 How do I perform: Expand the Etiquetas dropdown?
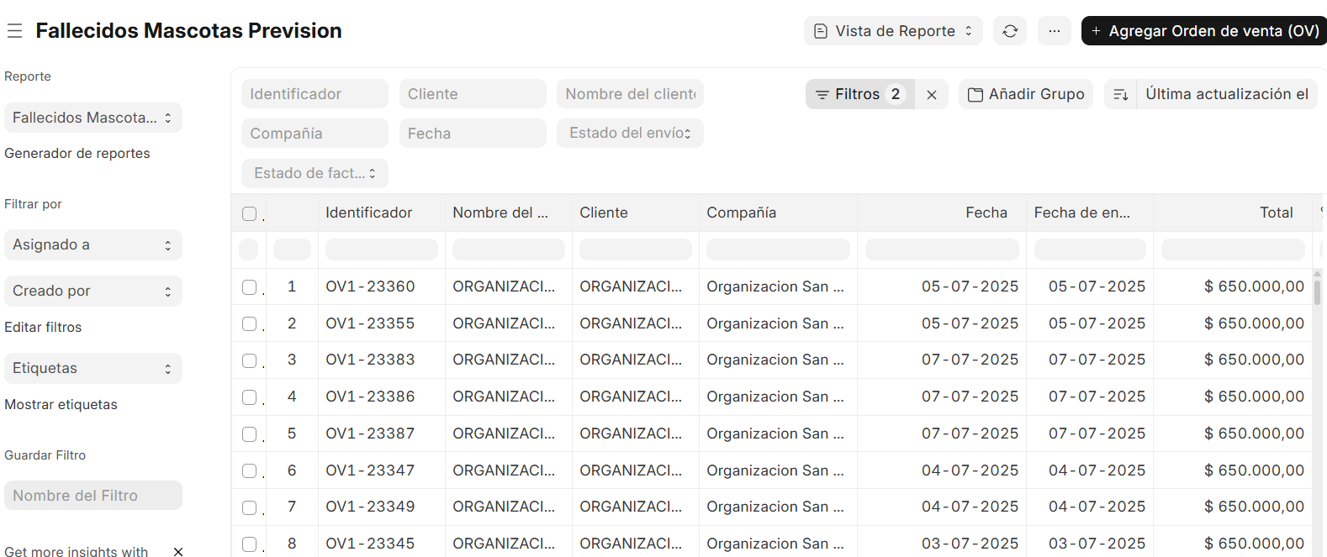tap(93, 368)
